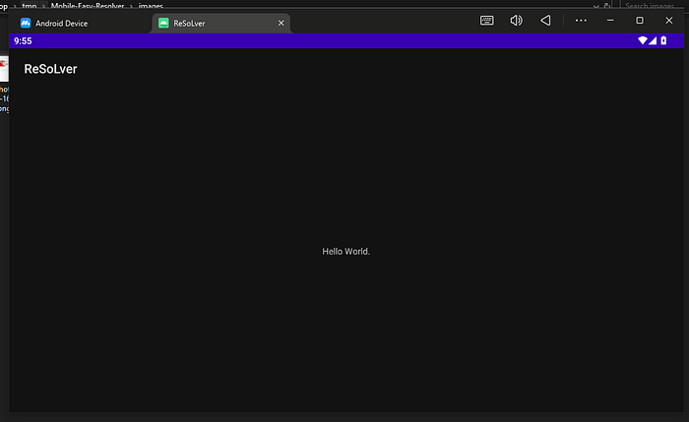Close the emulator window
The height and width of the screenshot is (422, 689).
[668, 21]
